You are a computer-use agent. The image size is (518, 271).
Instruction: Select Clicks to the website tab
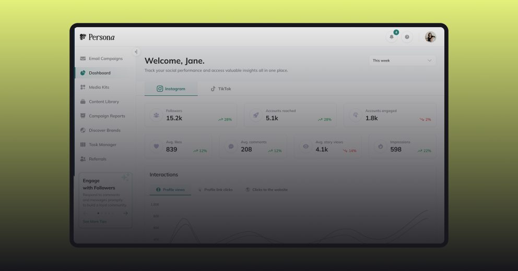(267, 190)
